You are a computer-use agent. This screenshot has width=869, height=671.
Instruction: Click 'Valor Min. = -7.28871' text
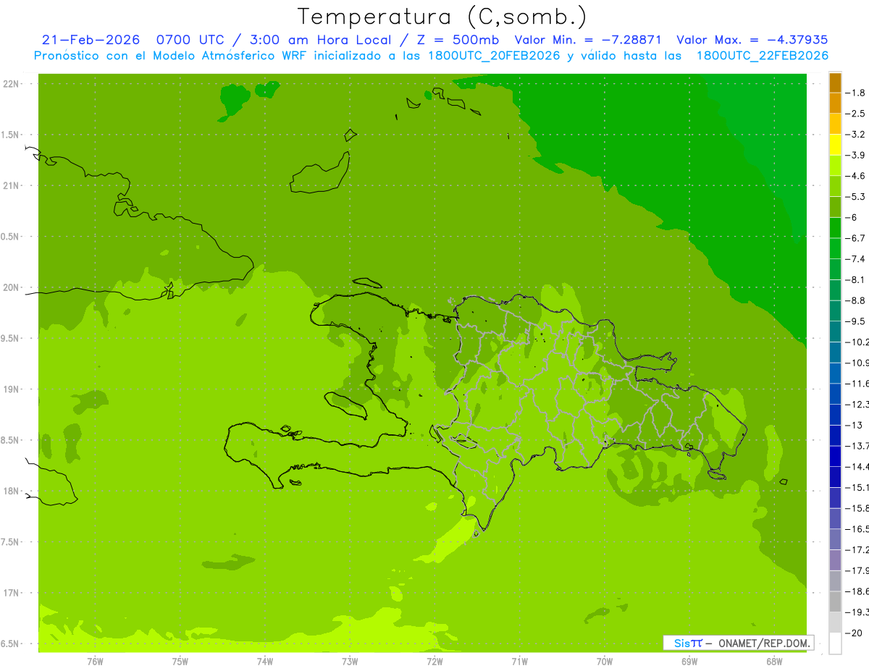[588, 40]
